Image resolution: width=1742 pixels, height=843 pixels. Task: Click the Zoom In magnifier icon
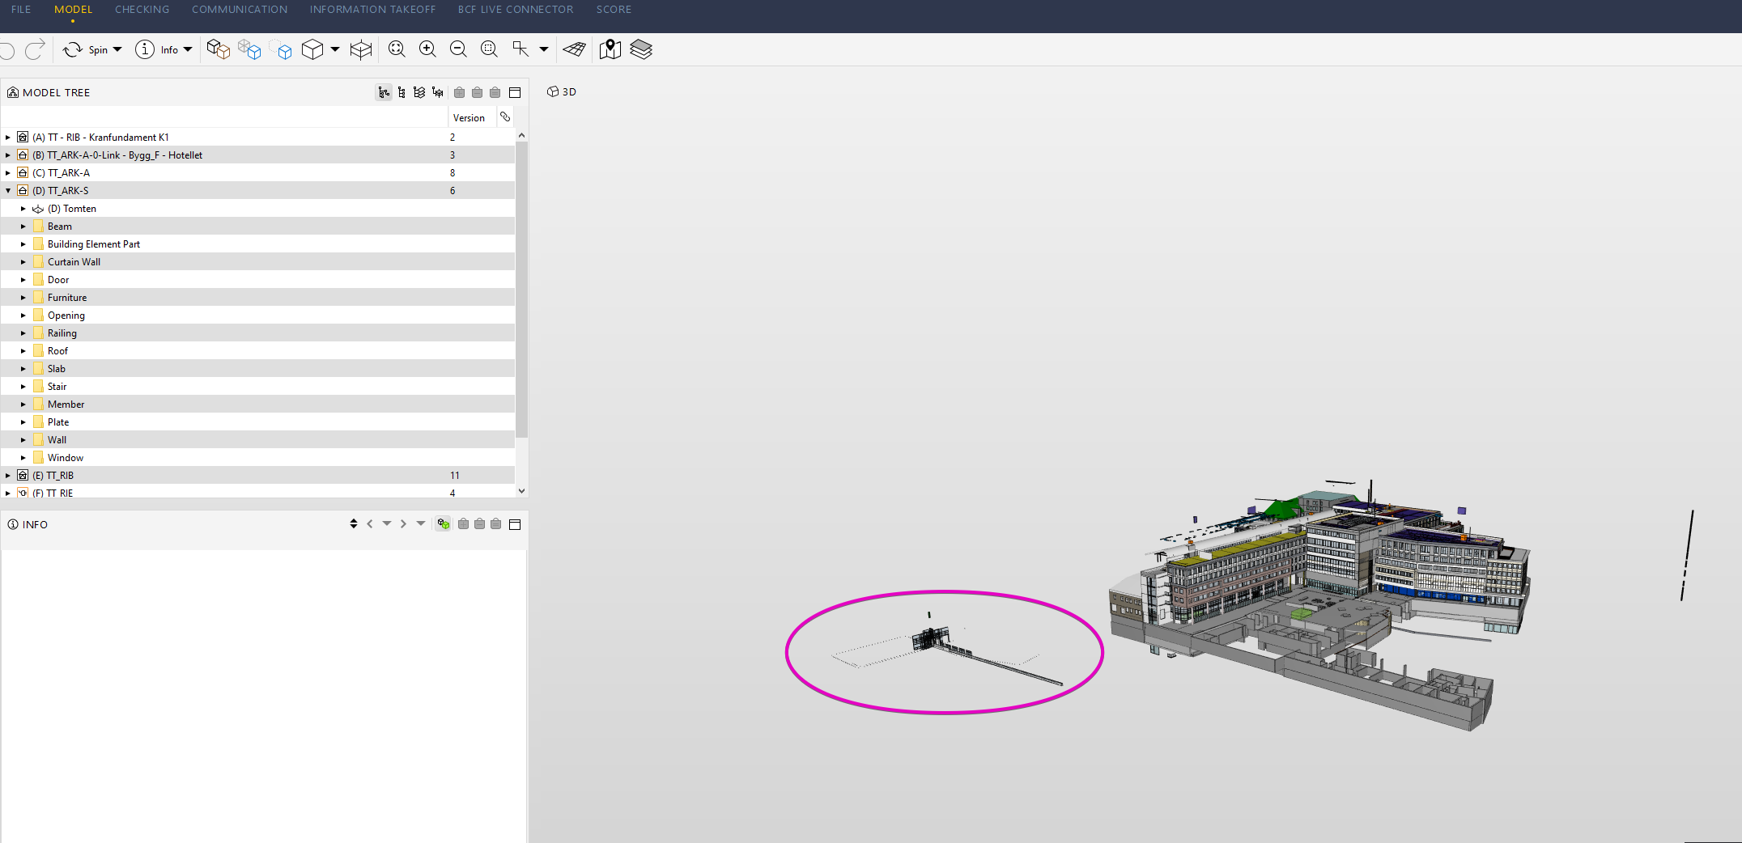[427, 49]
